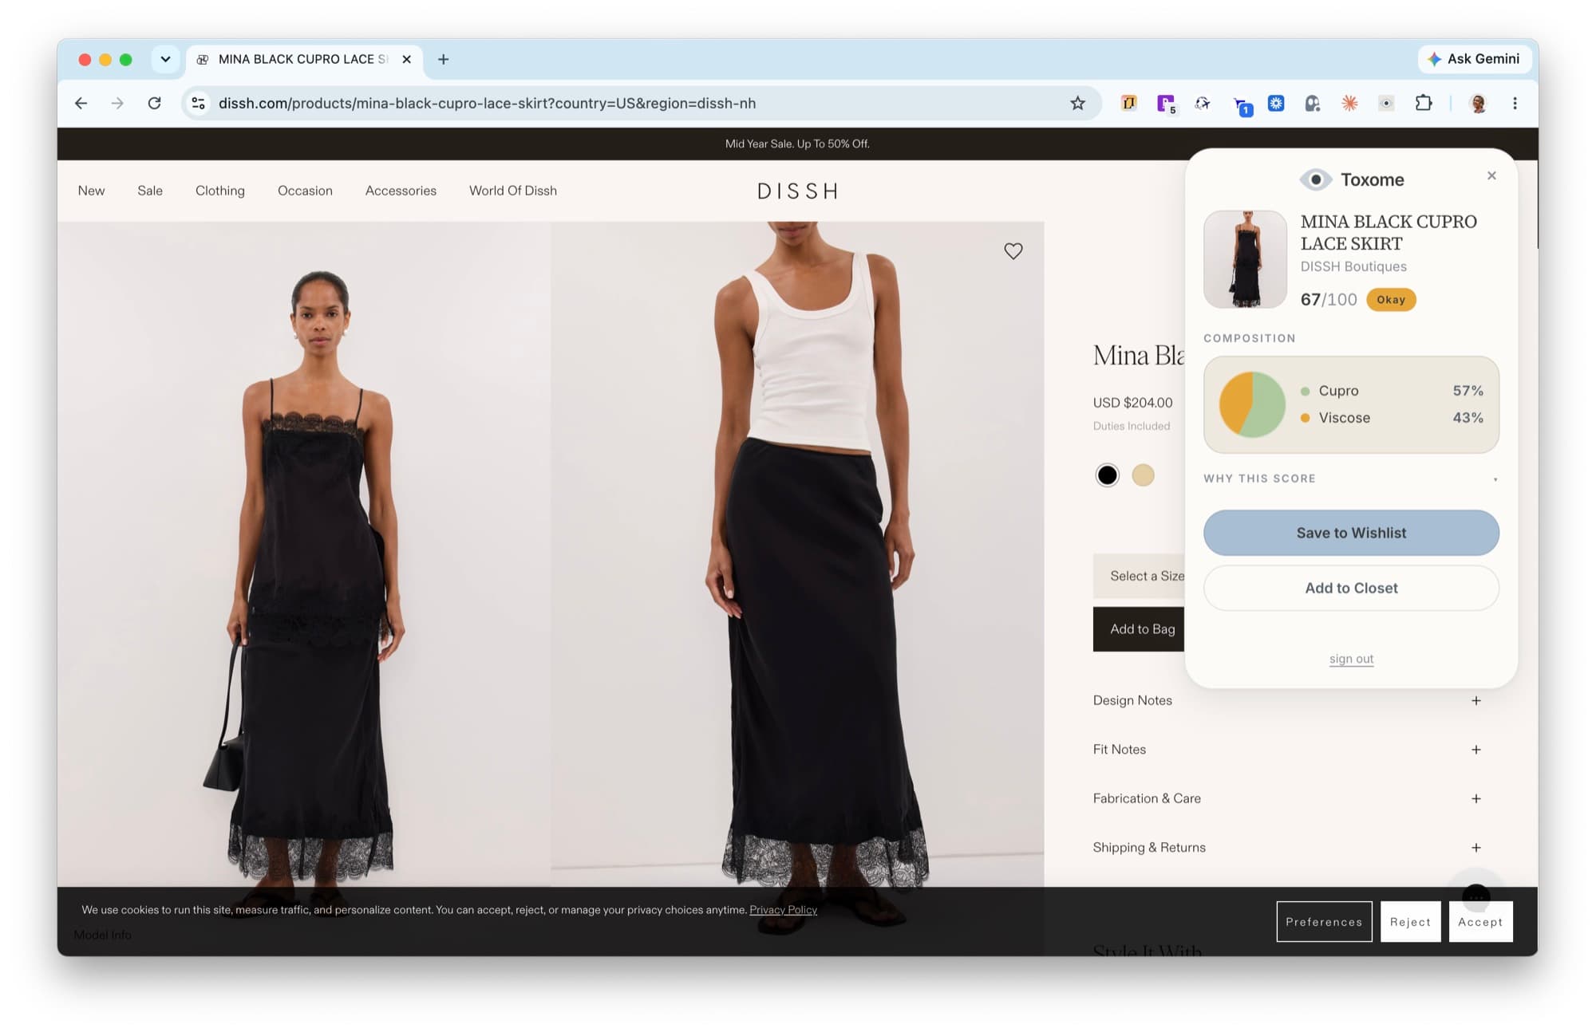Screen dimensions: 1596x1032
Task: Open a new browser tab
Action: point(444,59)
